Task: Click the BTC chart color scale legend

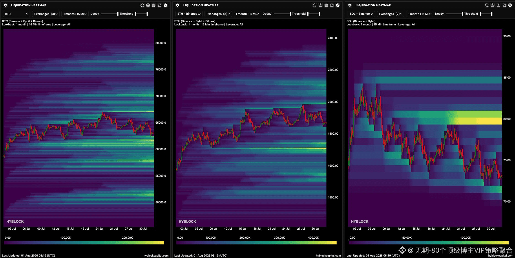Action: [x=84, y=243]
